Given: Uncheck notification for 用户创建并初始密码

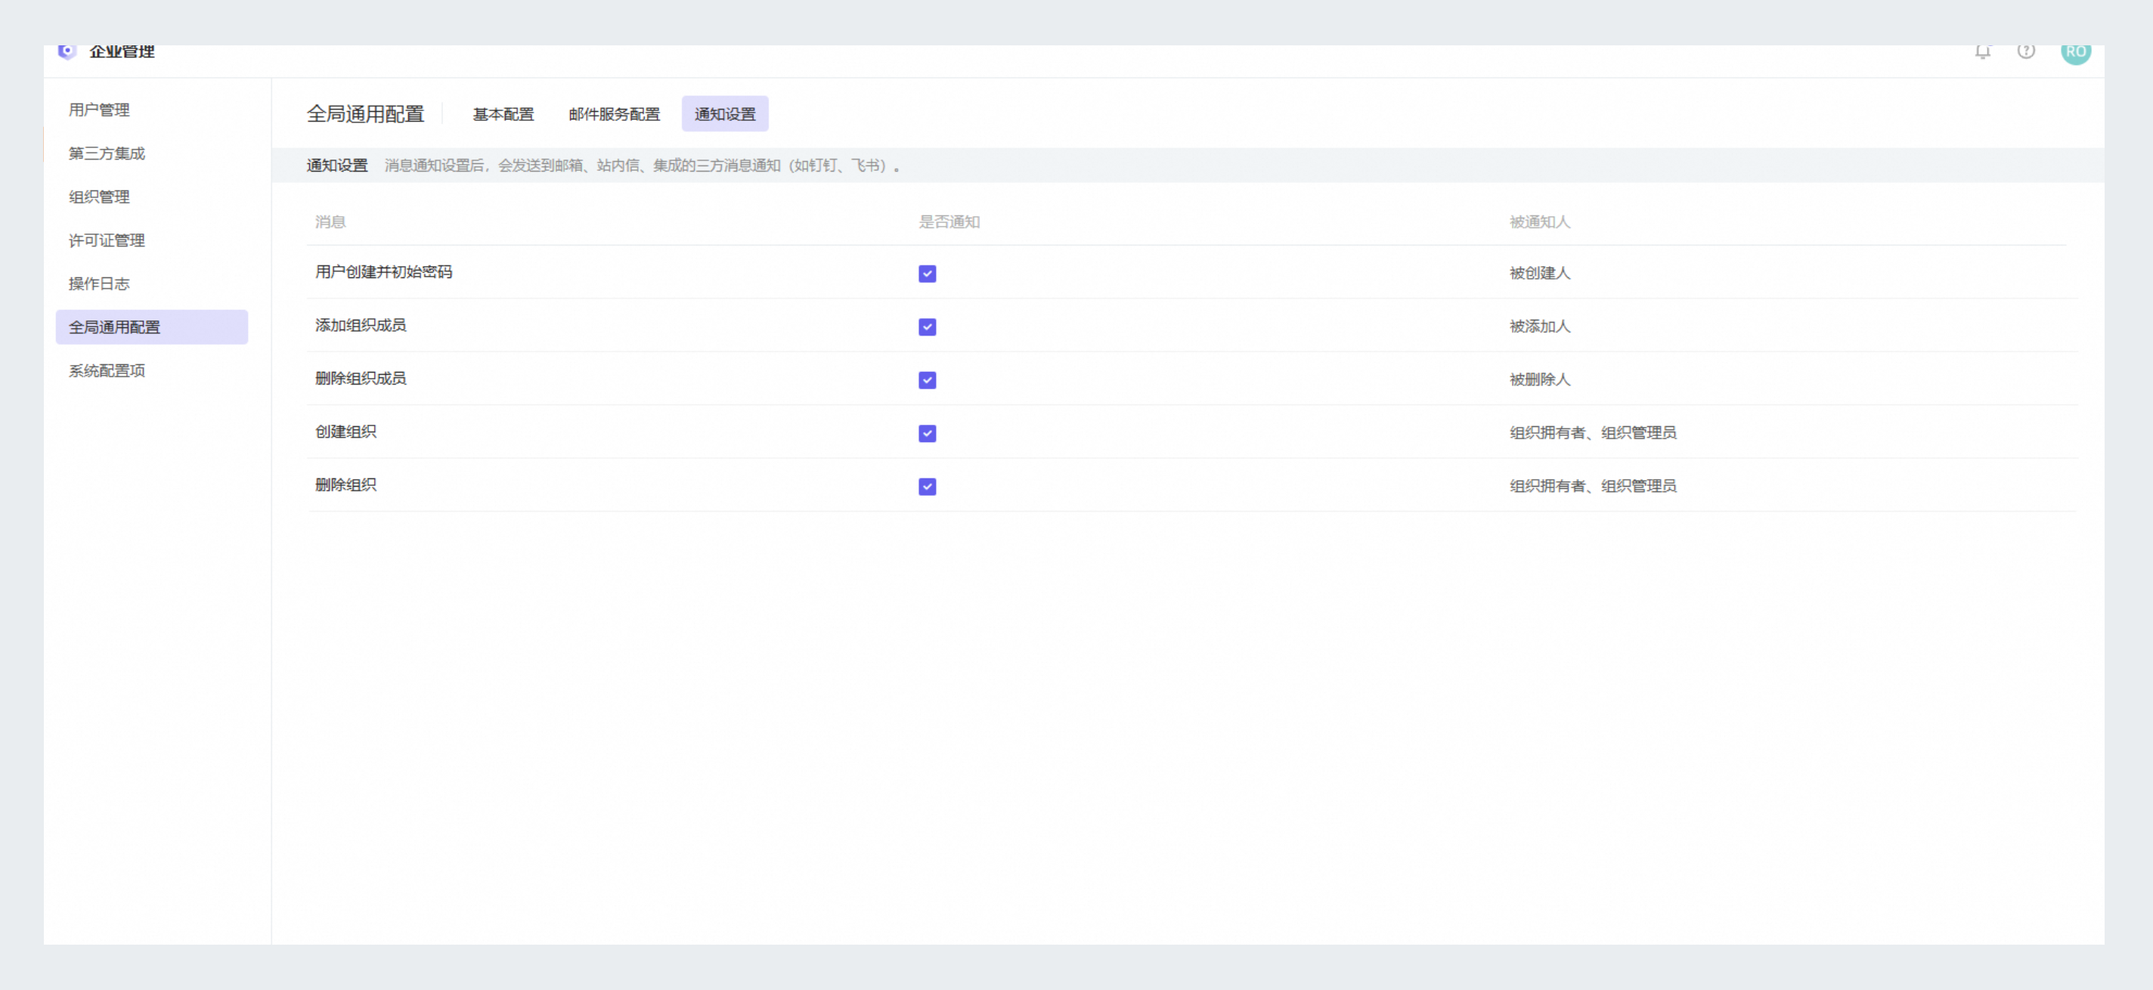Looking at the screenshot, I should (x=927, y=274).
